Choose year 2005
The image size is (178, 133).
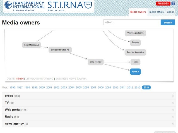79,87
